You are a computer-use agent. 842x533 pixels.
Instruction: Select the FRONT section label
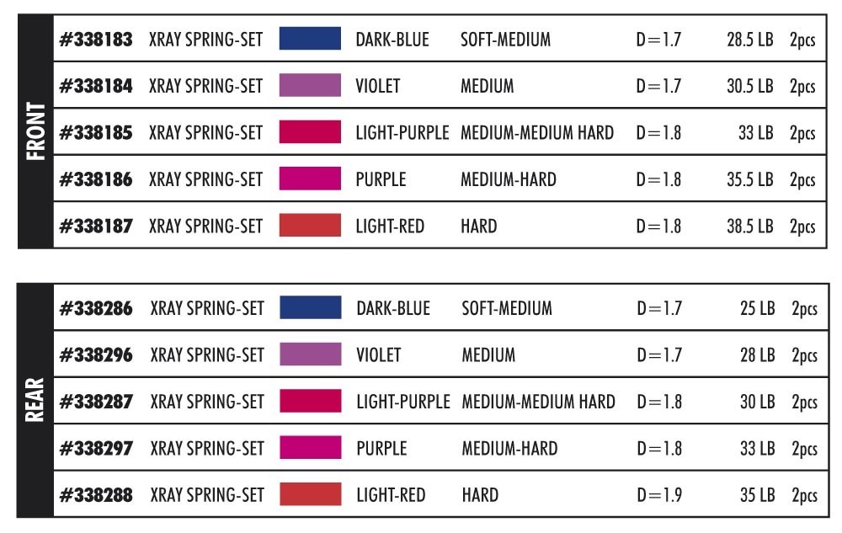(35, 131)
